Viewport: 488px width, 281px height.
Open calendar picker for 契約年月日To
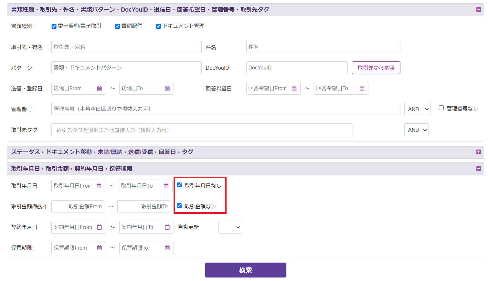pyautogui.click(x=167, y=227)
